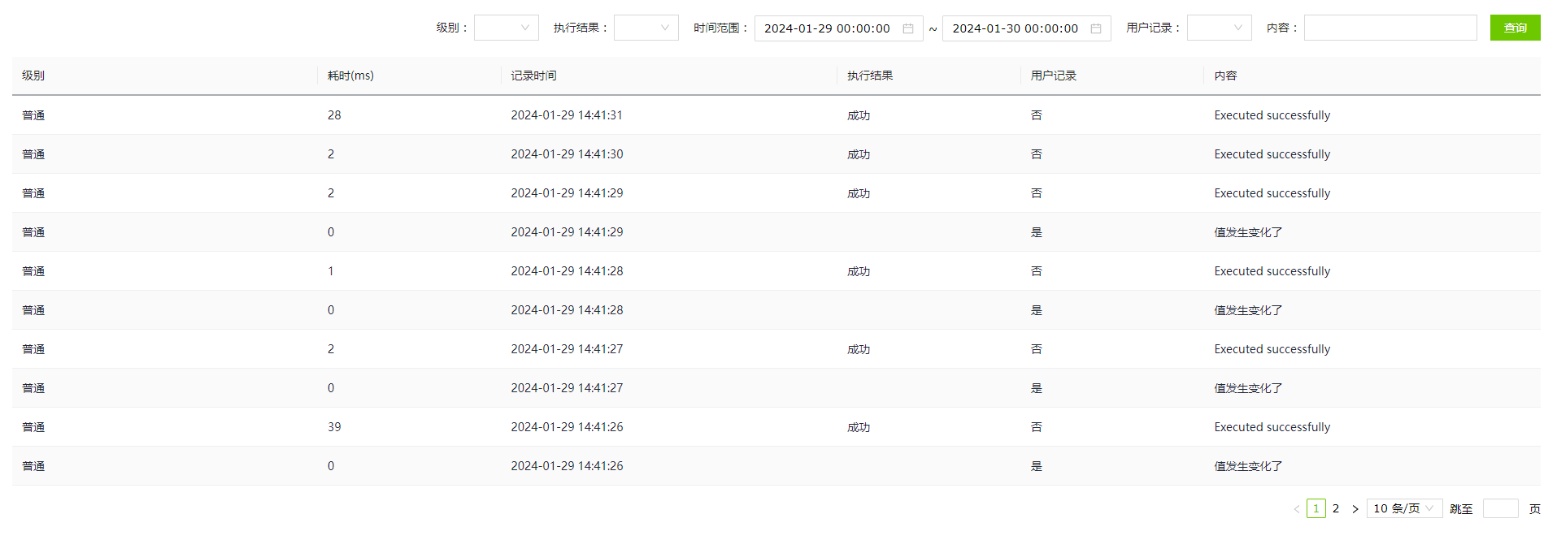The height and width of the screenshot is (553, 1557).
Task: Click the 跳至 page number input
Action: click(1500, 508)
